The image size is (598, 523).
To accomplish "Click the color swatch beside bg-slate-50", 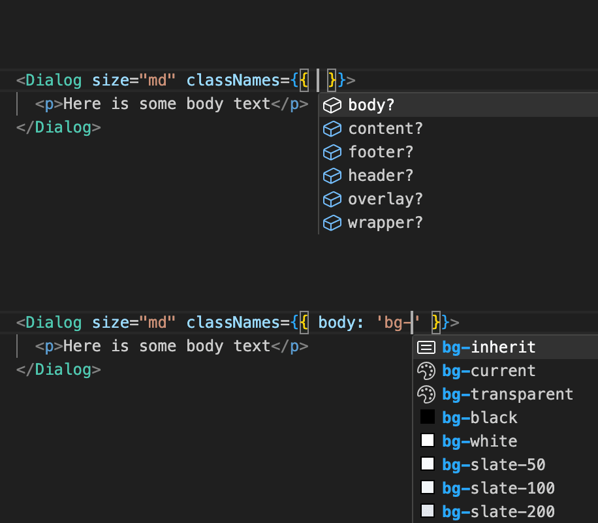I will tap(428, 464).
